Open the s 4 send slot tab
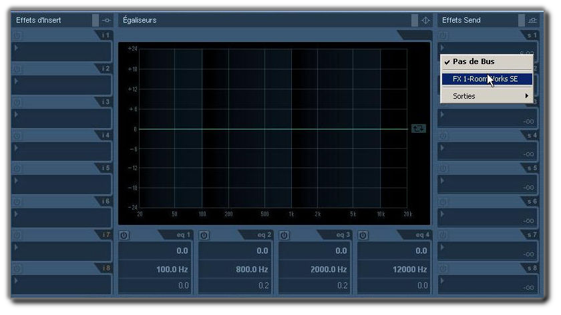 click(x=531, y=135)
